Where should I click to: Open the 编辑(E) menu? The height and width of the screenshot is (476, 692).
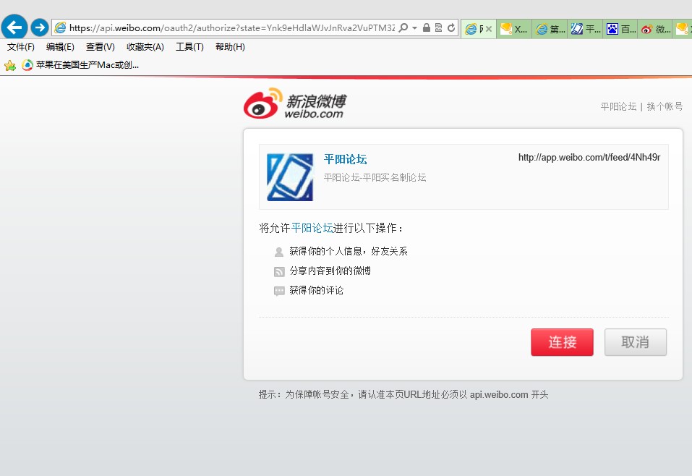[x=60, y=47]
